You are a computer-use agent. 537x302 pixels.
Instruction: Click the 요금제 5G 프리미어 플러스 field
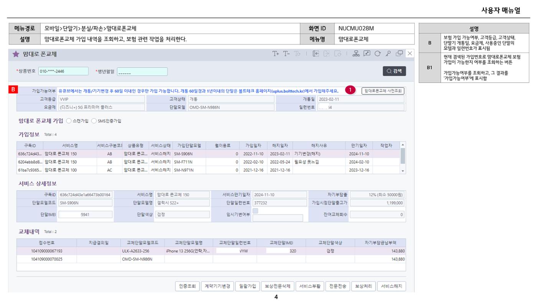[102, 107]
